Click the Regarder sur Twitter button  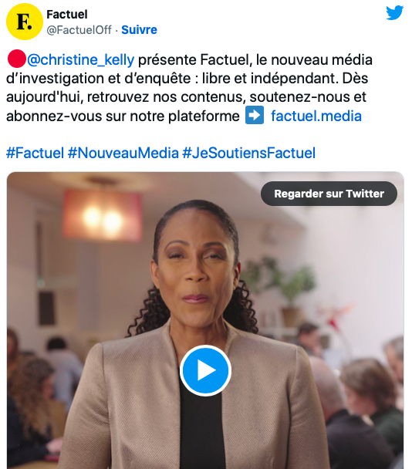tap(329, 194)
